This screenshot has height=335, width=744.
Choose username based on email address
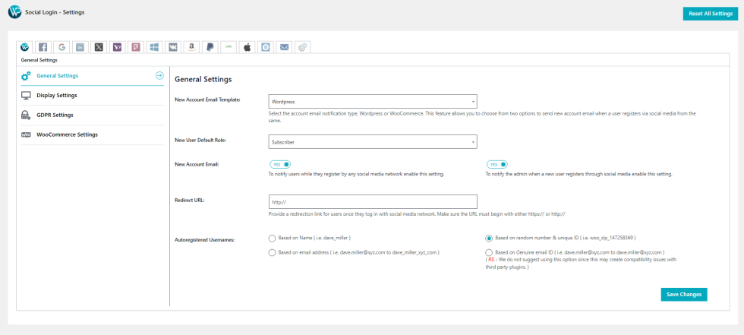pos(272,252)
